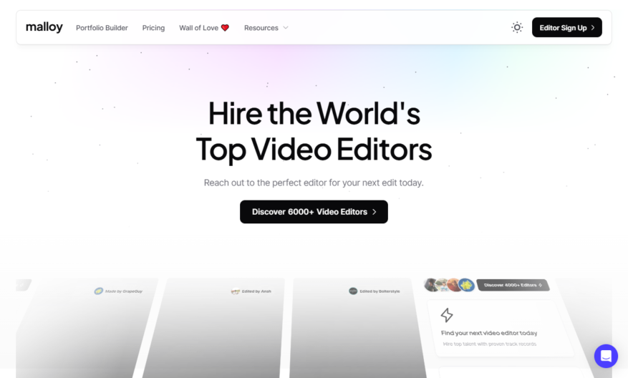
Task: Click the lightning bolt icon in the card
Action: pyautogui.click(x=447, y=315)
